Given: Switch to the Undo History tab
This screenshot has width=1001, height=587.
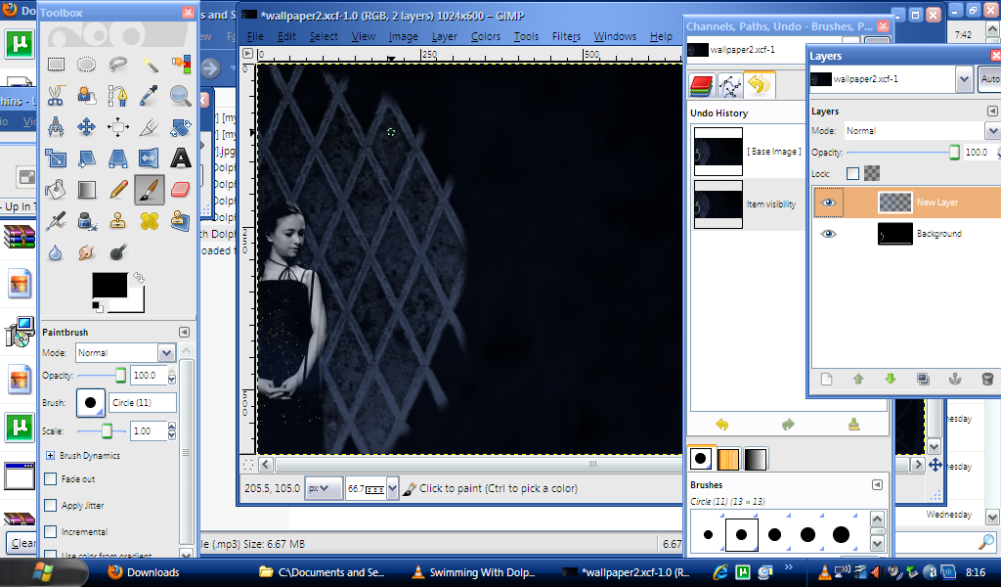Looking at the screenshot, I should 759,85.
